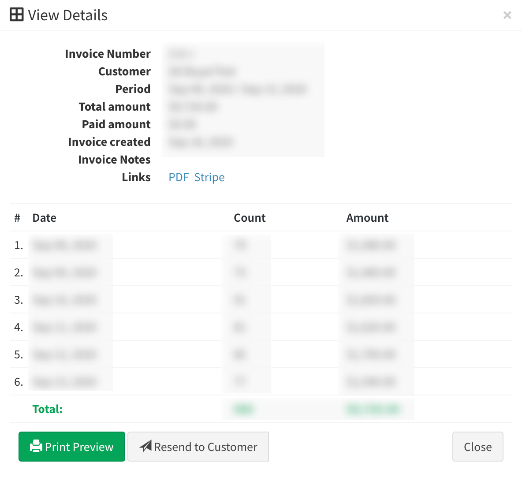Click the Total amount value

[x=193, y=106]
